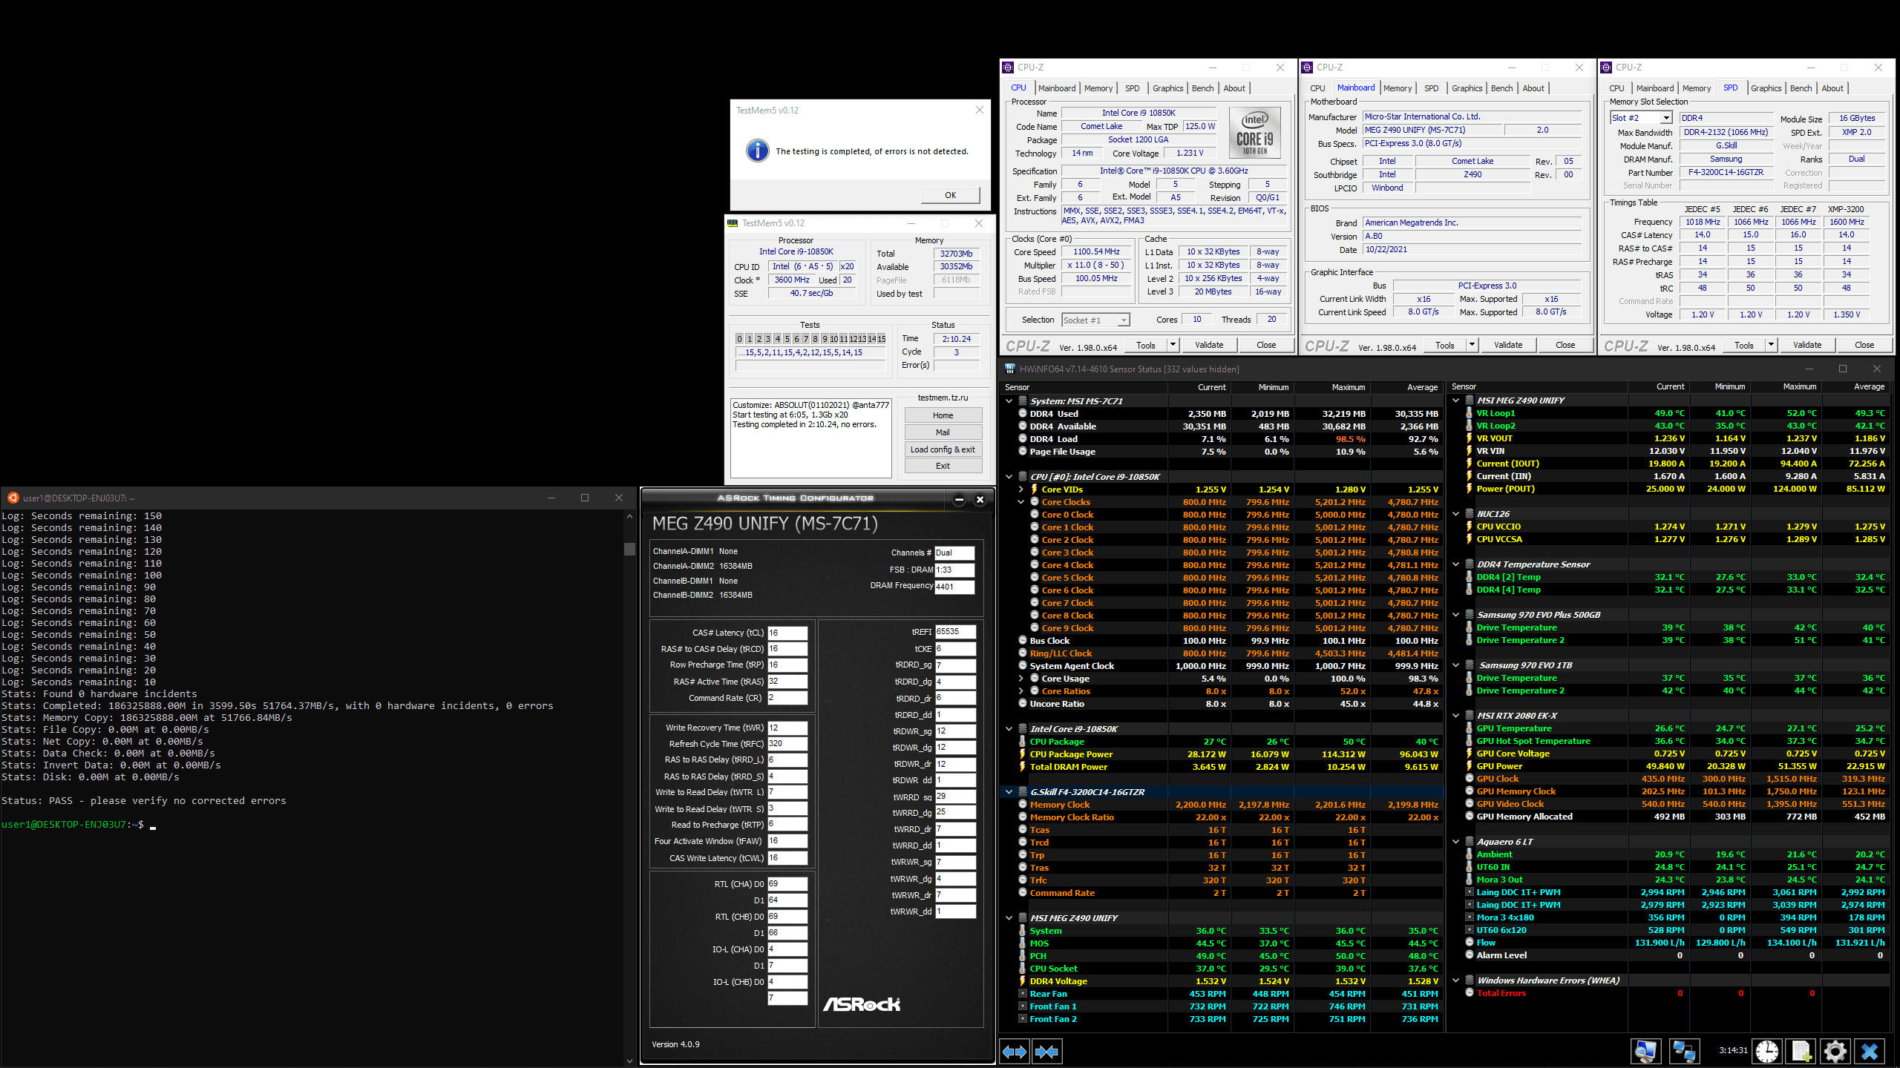This screenshot has width=1900, height=1068.
Task: Open About tab in SPD CPU-Z window
Action: (x=1832, y=88)
